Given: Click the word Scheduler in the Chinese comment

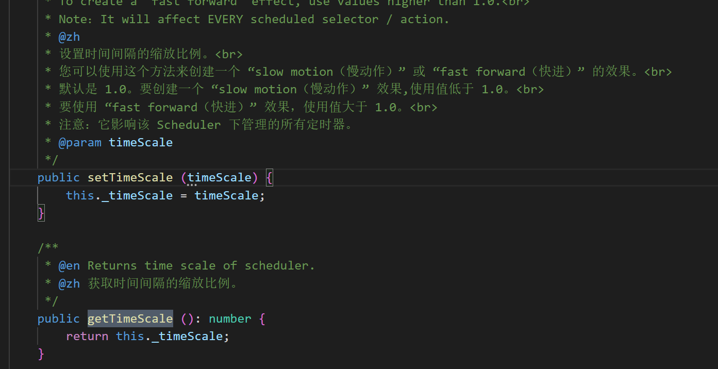Looking at the screenshot, I should [x=189, y=125].
